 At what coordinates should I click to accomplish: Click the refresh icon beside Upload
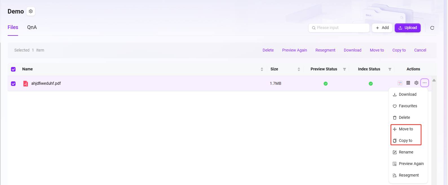[432, 28]
